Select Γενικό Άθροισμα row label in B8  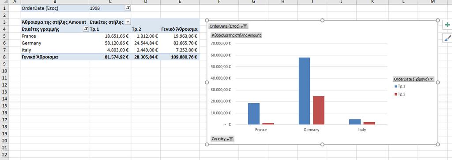[55, 57]
